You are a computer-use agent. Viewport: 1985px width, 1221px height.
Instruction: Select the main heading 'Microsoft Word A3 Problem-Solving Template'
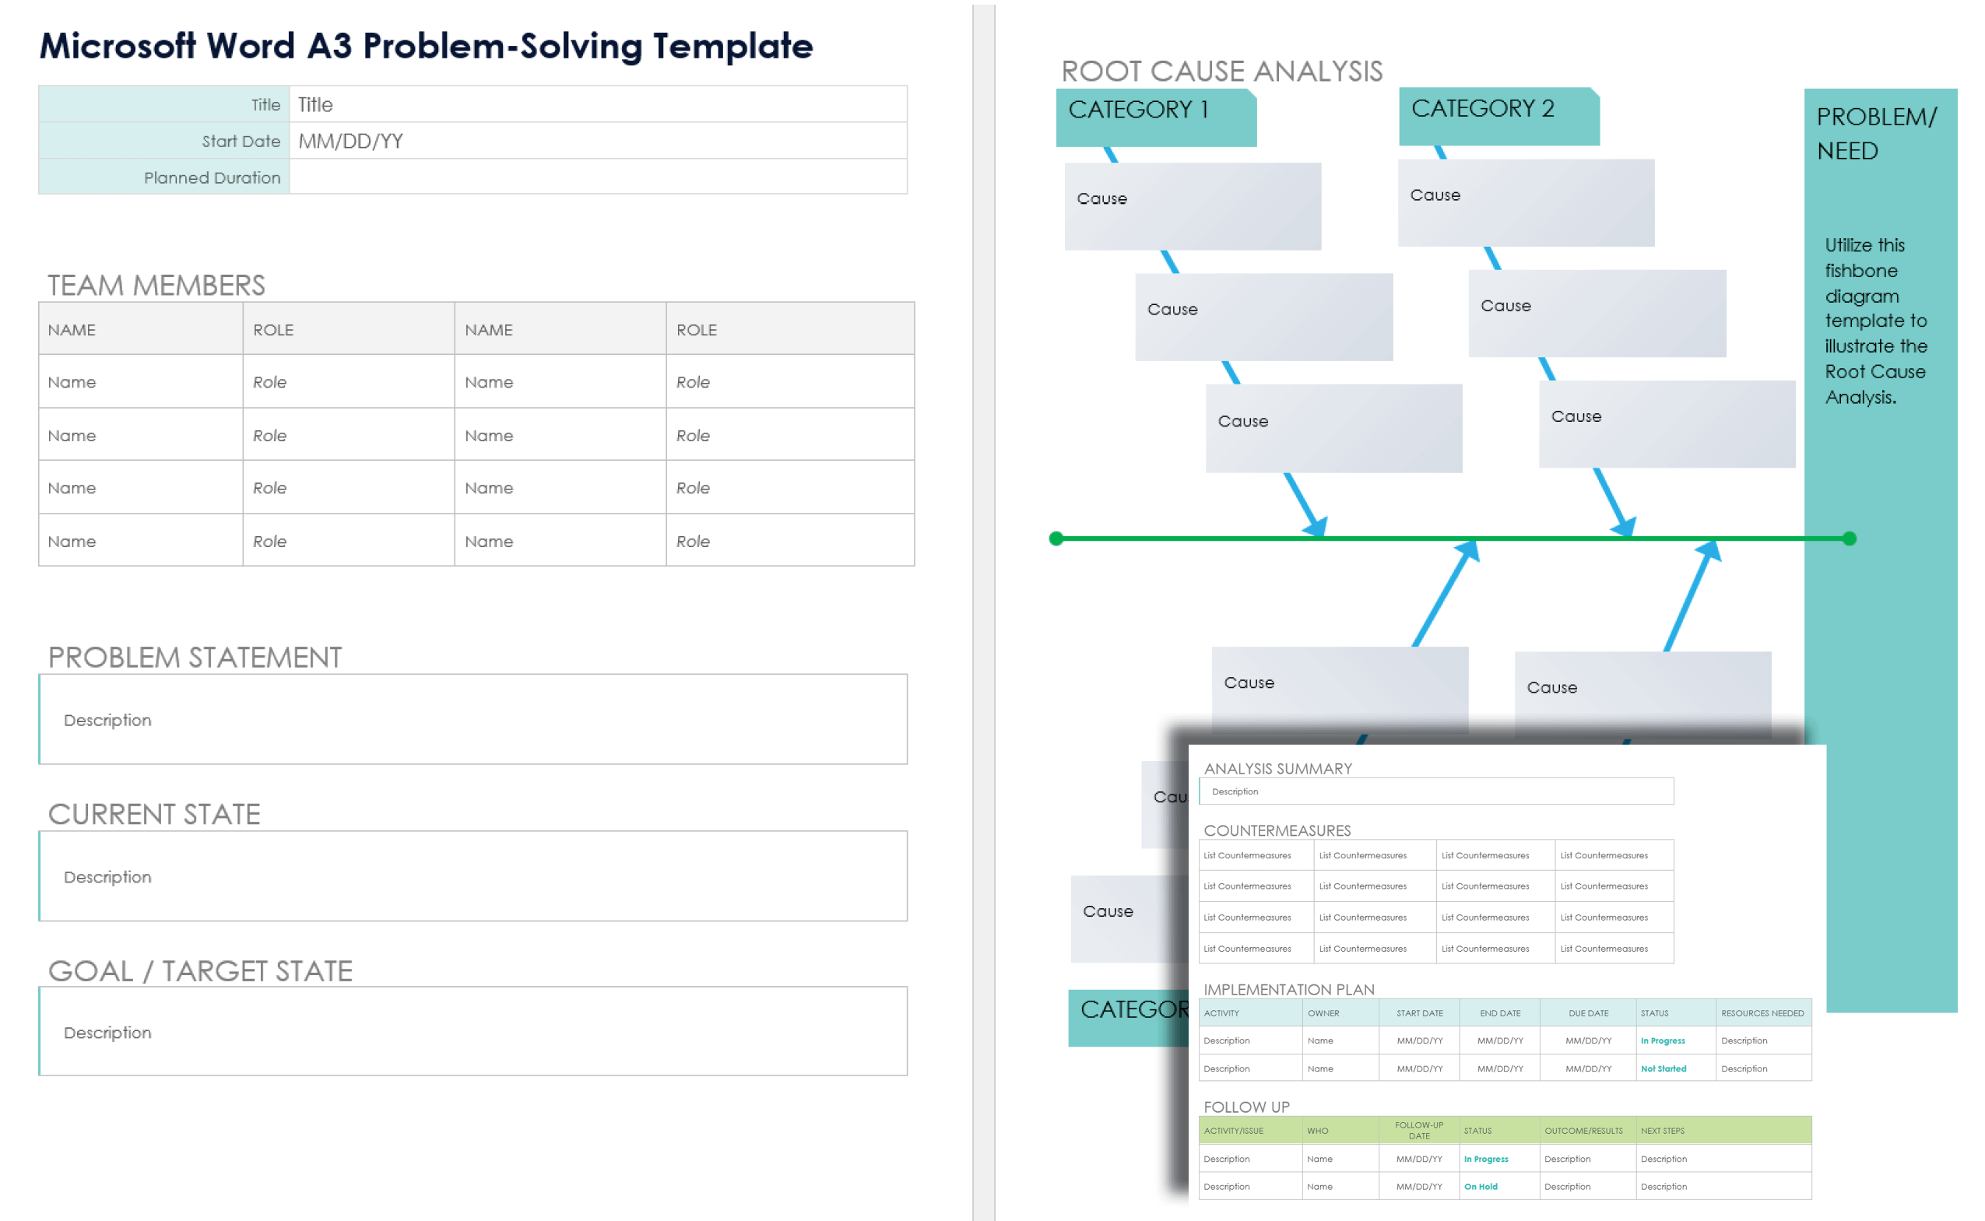(427, 46)
